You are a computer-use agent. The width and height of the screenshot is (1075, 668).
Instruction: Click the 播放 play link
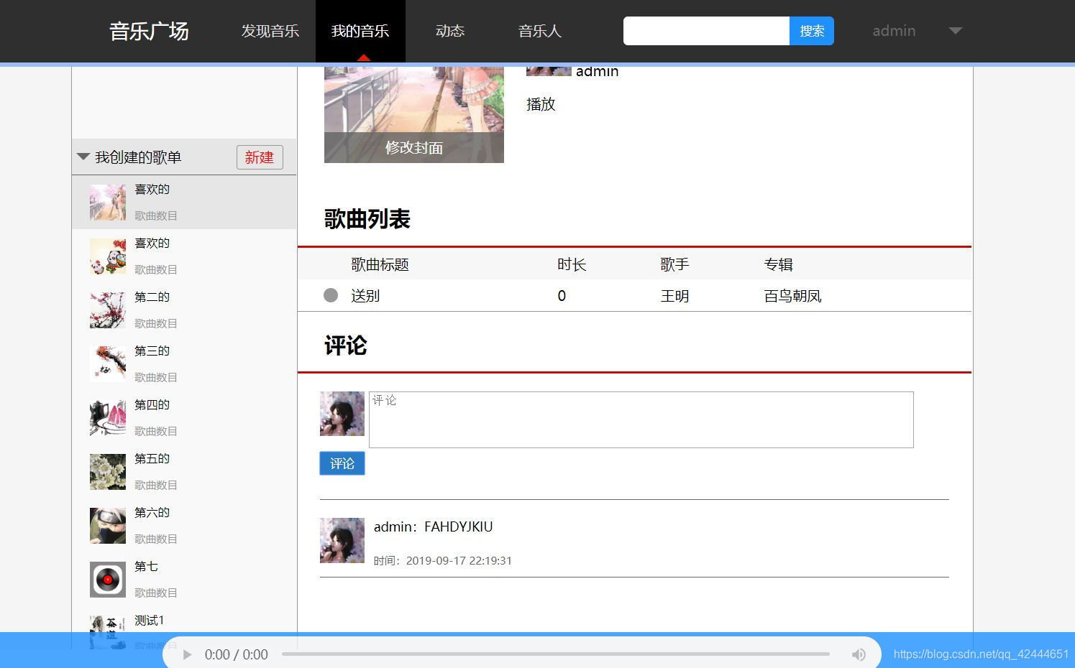pos(541,104)
